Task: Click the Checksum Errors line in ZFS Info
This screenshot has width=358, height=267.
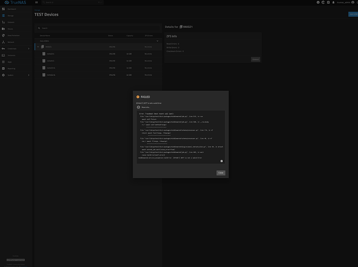Action: tap(175, 51)
